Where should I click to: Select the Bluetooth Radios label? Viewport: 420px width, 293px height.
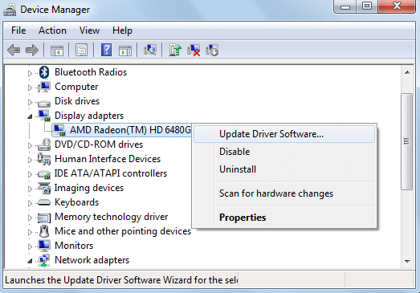pyautogui.click(x=91, y=72)
